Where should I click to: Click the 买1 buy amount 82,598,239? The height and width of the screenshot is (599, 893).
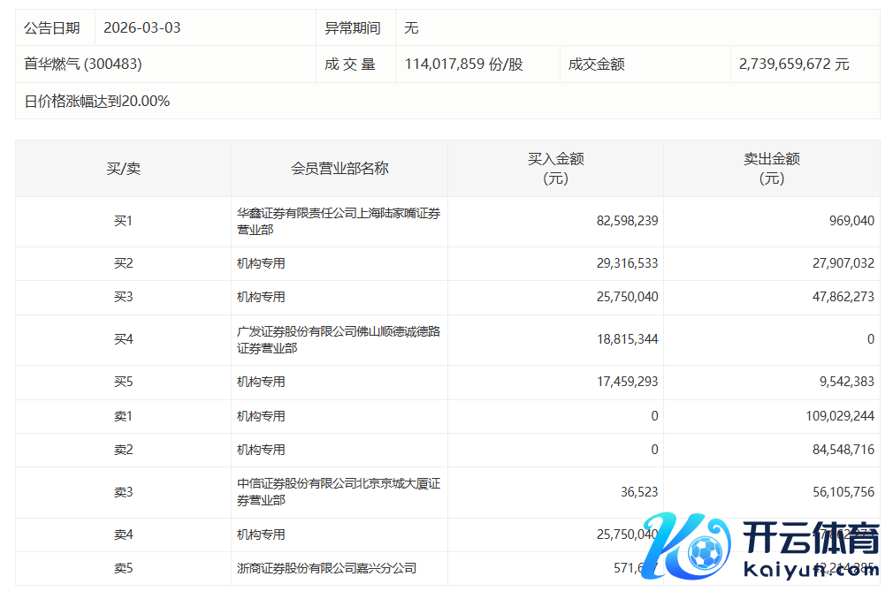coord(627,221)
